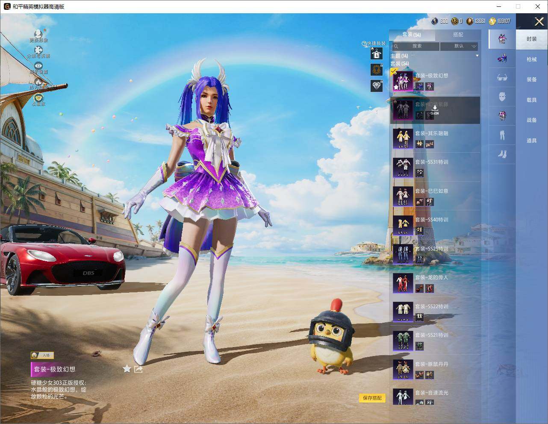Open the 装备 equipment tab
This screenshot has width=548, height=424.
click(x=532, y=79)
